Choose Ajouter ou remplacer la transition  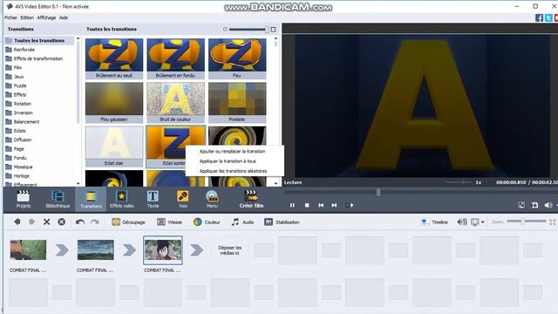pyautogui.click(x=233, y=151)
